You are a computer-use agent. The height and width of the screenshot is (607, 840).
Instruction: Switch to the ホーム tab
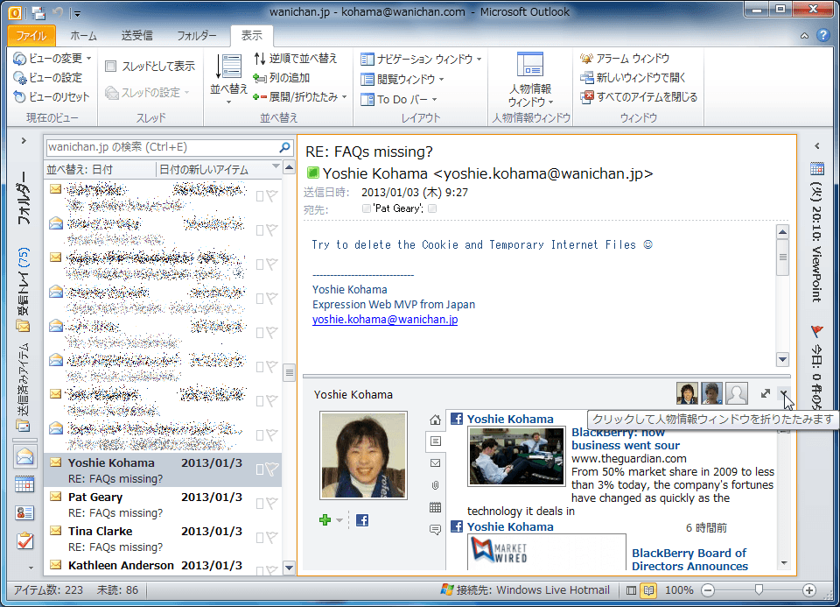pos(84,36)
